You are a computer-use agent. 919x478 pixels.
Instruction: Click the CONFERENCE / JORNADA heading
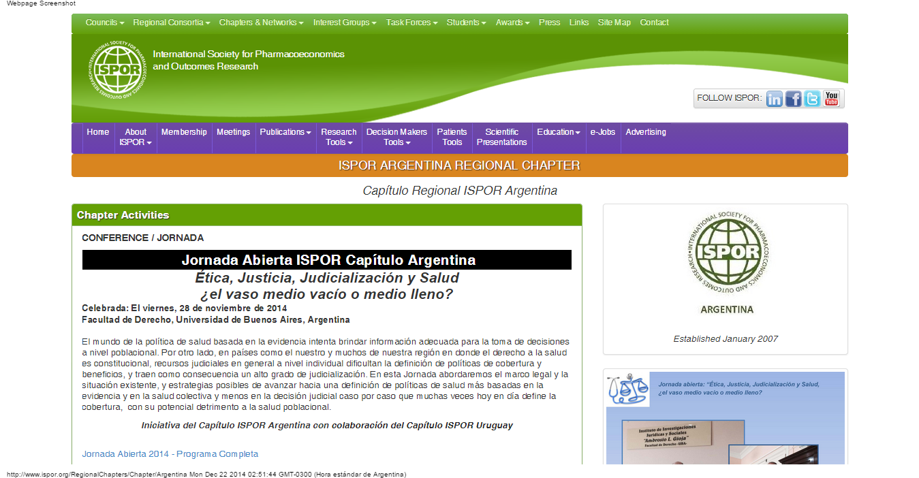[143, 238]
